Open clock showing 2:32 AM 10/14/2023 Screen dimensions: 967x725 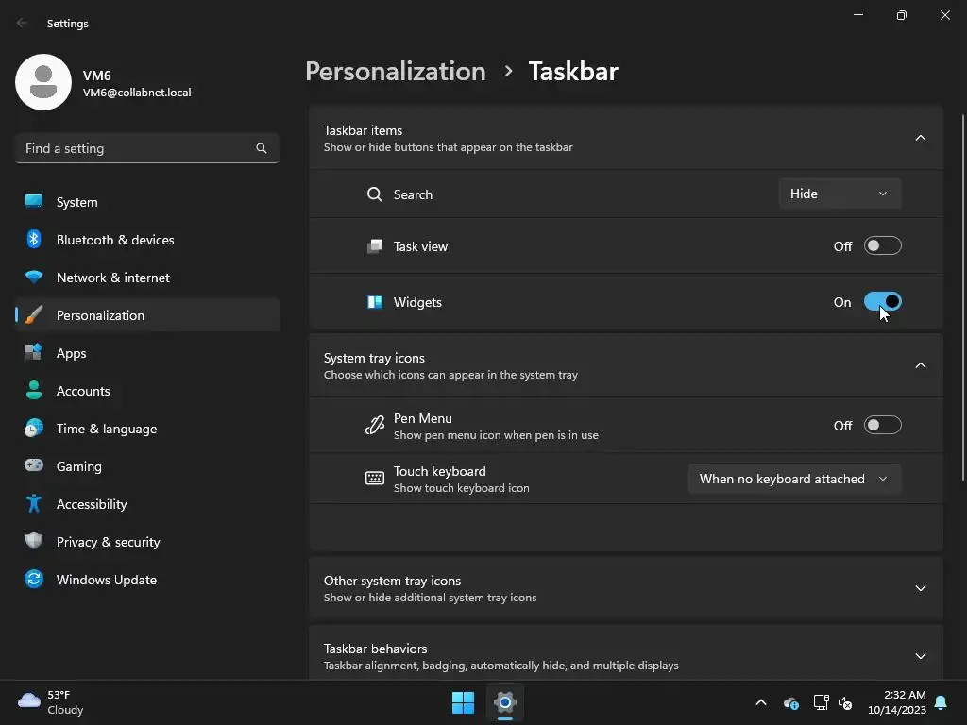897,702
